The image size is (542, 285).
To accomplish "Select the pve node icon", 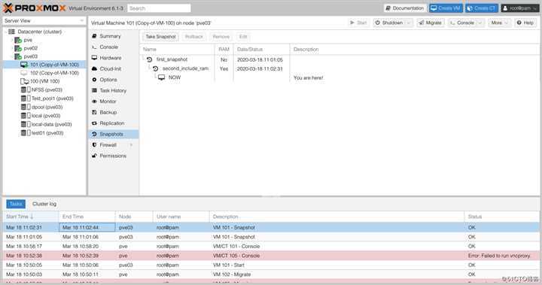I will (x=18, y=40).
